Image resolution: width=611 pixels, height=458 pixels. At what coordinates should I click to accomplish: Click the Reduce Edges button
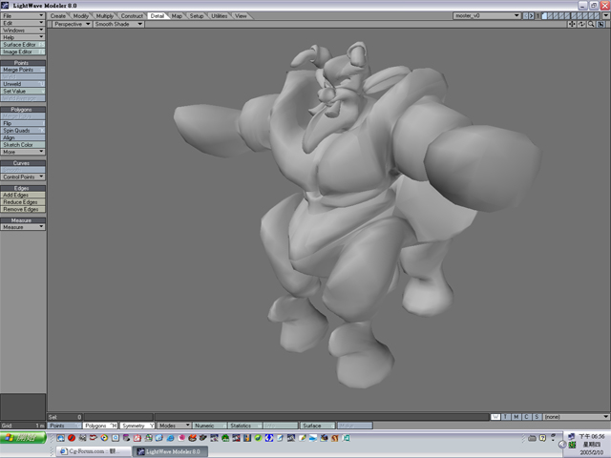pos(23,202)
